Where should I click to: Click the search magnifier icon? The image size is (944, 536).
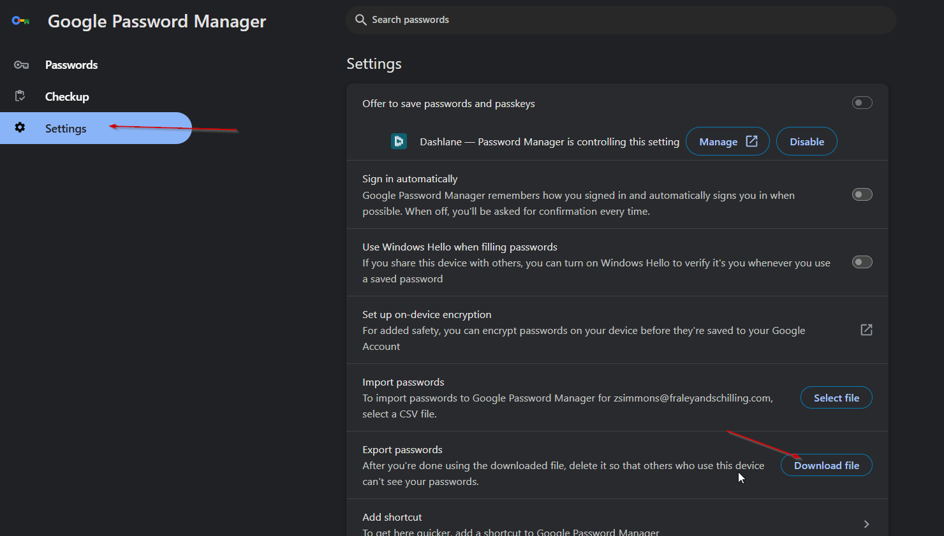pyautogui.click(x=361, y=20)
